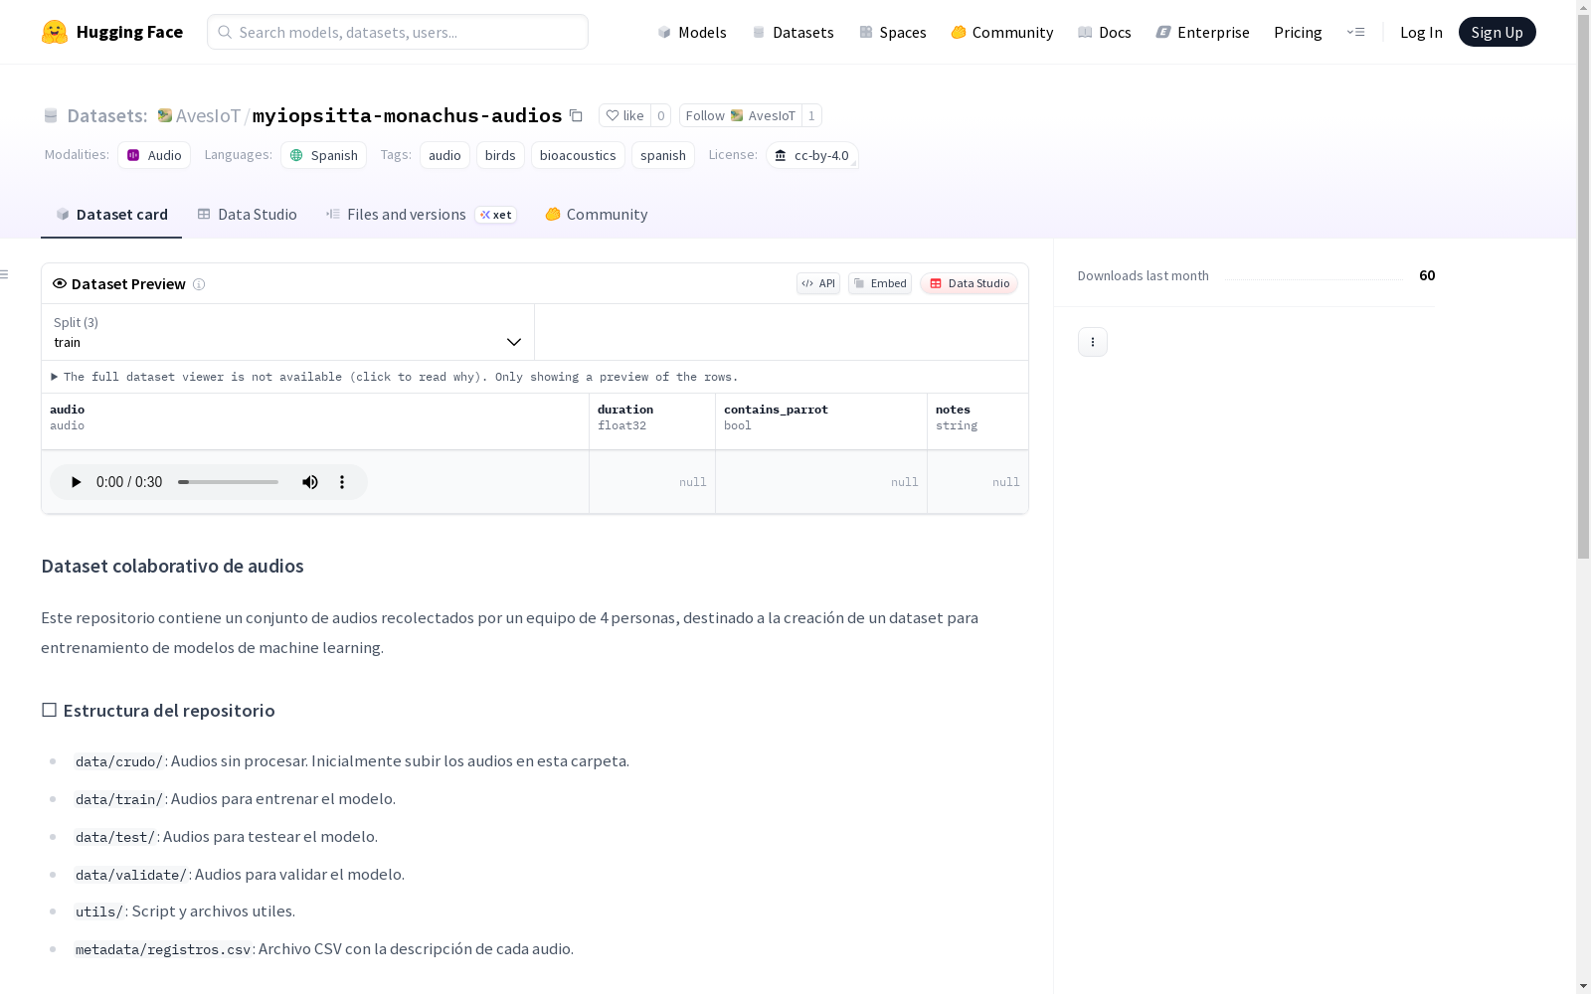The width and height of the screenshot is (1591, 994).
Task: Copy dataset name with the copy icon
Action: (576, 115)
